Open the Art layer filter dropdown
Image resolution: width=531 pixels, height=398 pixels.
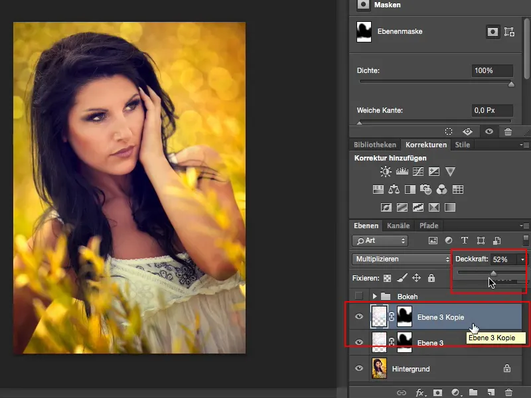point(380,240)
